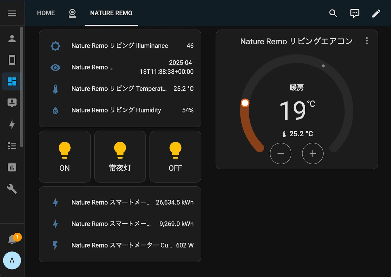Click the Illuminance sensor sun icon
Image resolution: width=391 pixels, height=277 pixels.
coord(55,46)
